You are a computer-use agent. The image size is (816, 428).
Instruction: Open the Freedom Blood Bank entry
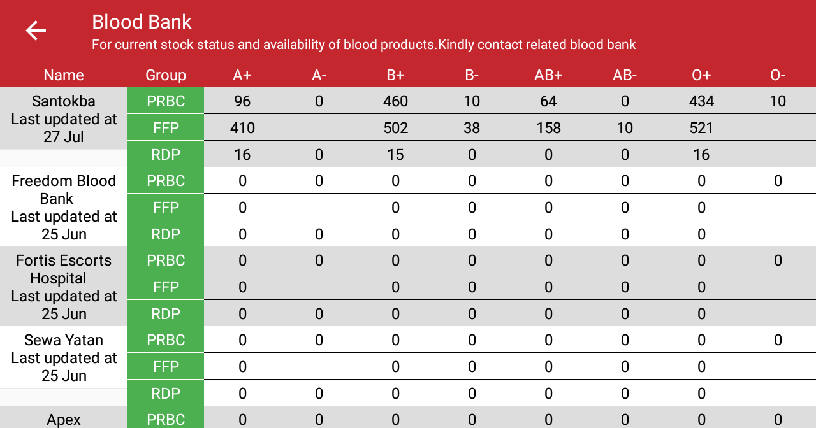point(64,207)
